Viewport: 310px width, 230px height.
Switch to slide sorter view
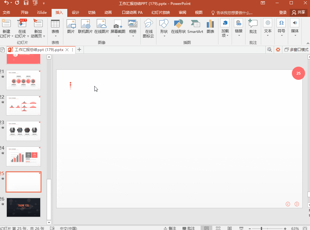pyautogui.click(x=218, y=228)
